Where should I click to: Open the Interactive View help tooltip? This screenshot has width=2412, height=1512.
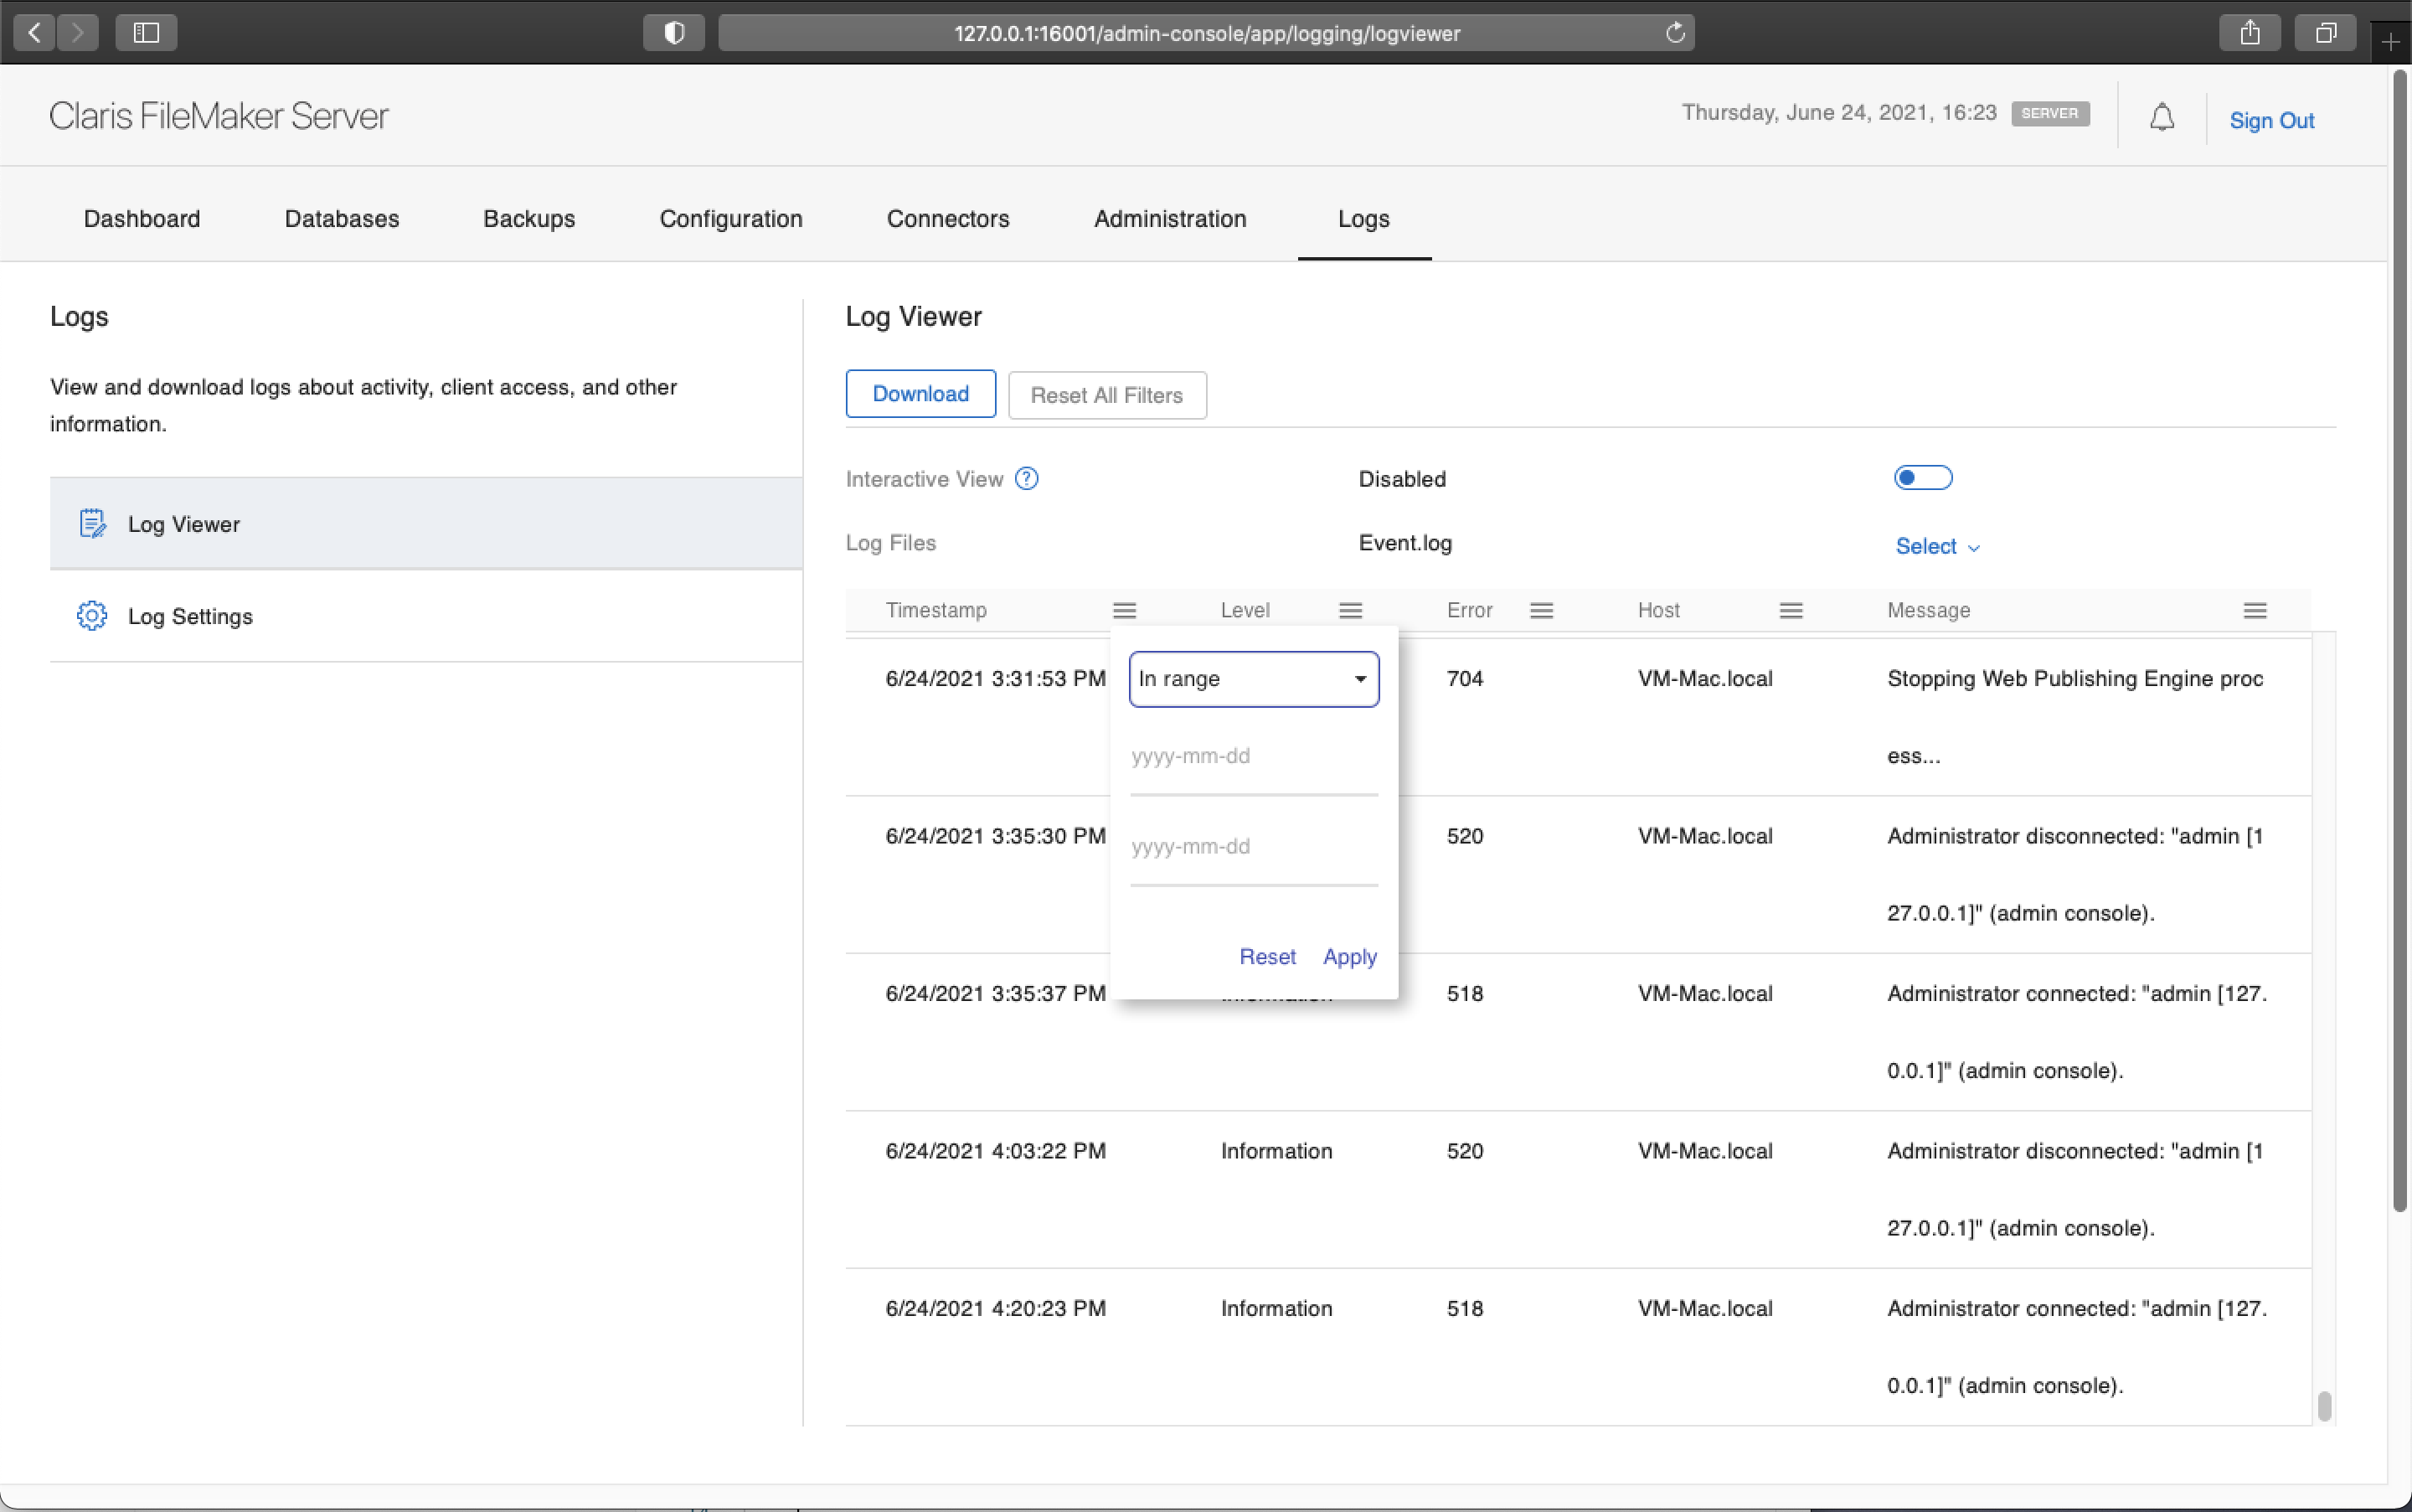pyautogui.click(x=1027, y=478)
